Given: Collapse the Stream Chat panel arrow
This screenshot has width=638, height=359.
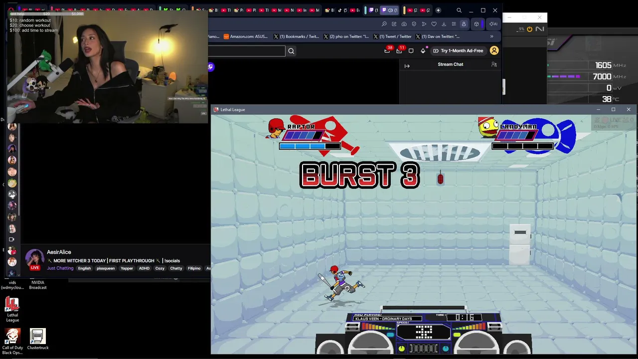Looking at the screenshot, I should [407, 66].
